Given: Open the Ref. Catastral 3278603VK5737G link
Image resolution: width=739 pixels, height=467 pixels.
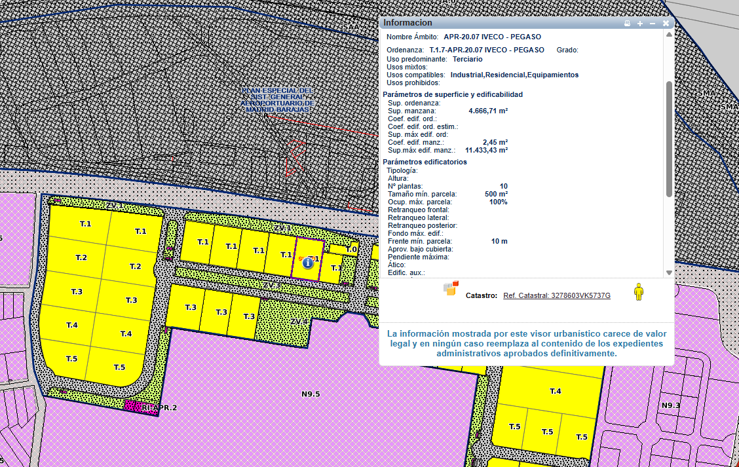Looking at the screenshot, I should (557, 296).
